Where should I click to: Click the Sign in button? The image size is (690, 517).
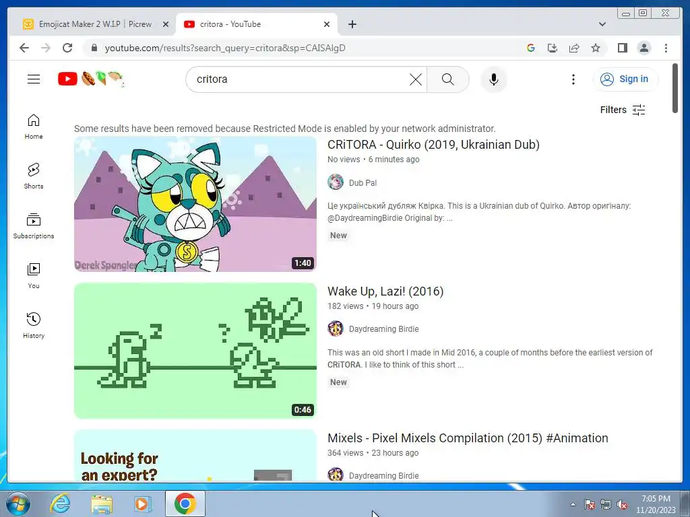point(625,79)
